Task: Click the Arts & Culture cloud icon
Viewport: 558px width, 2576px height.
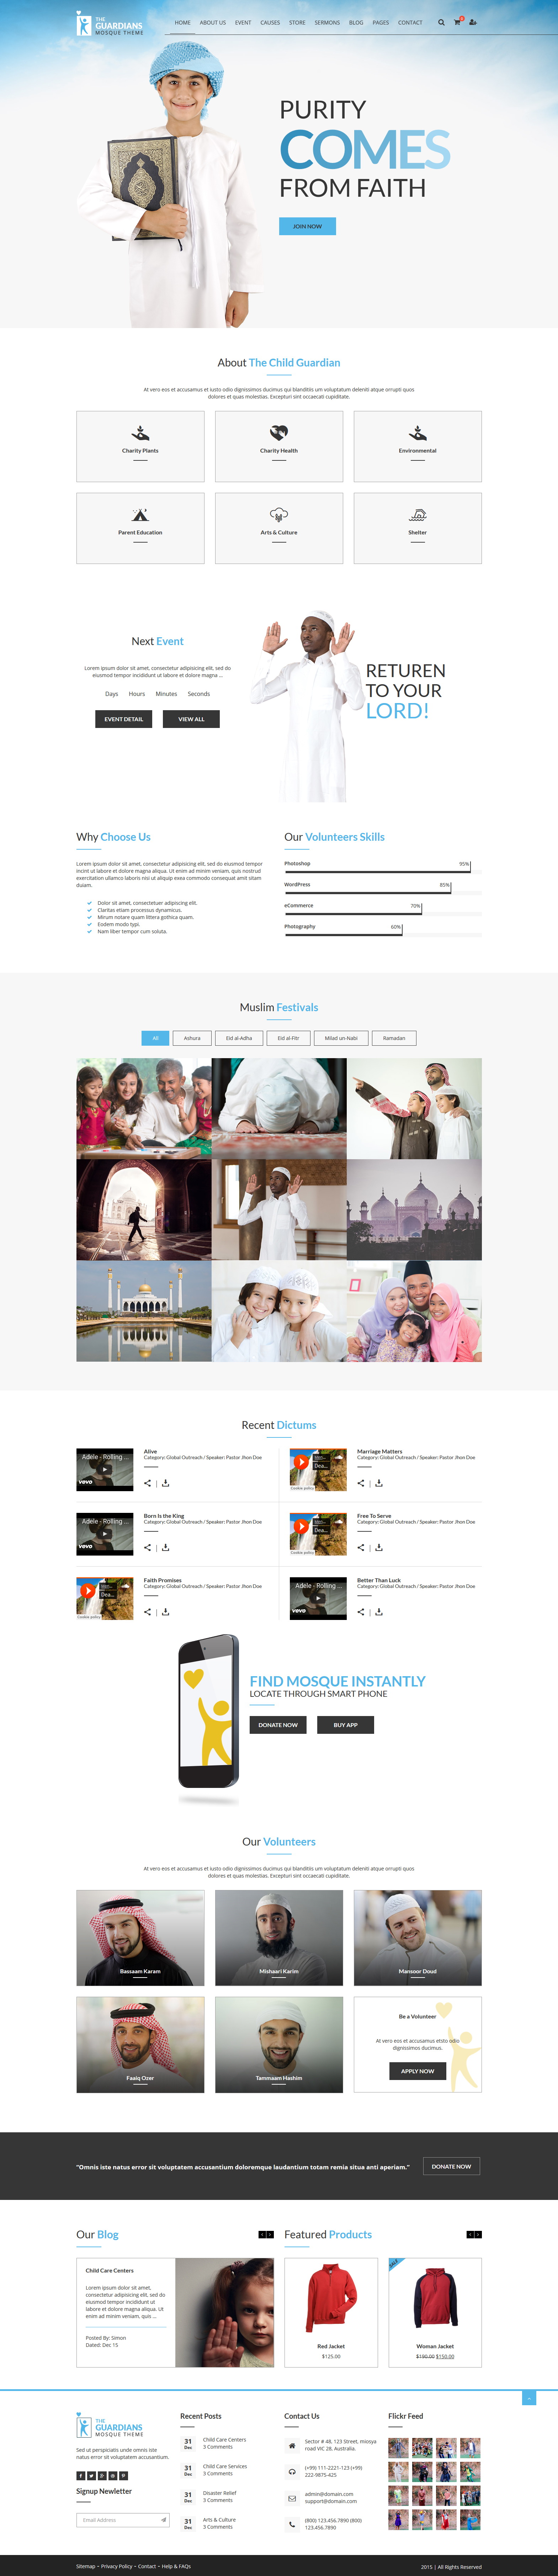Action: 279,515
